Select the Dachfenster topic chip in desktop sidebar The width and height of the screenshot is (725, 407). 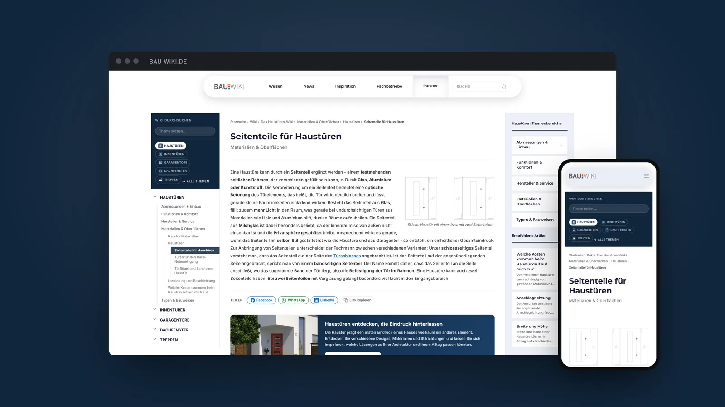pyautogui.click(x=173, y=171)
